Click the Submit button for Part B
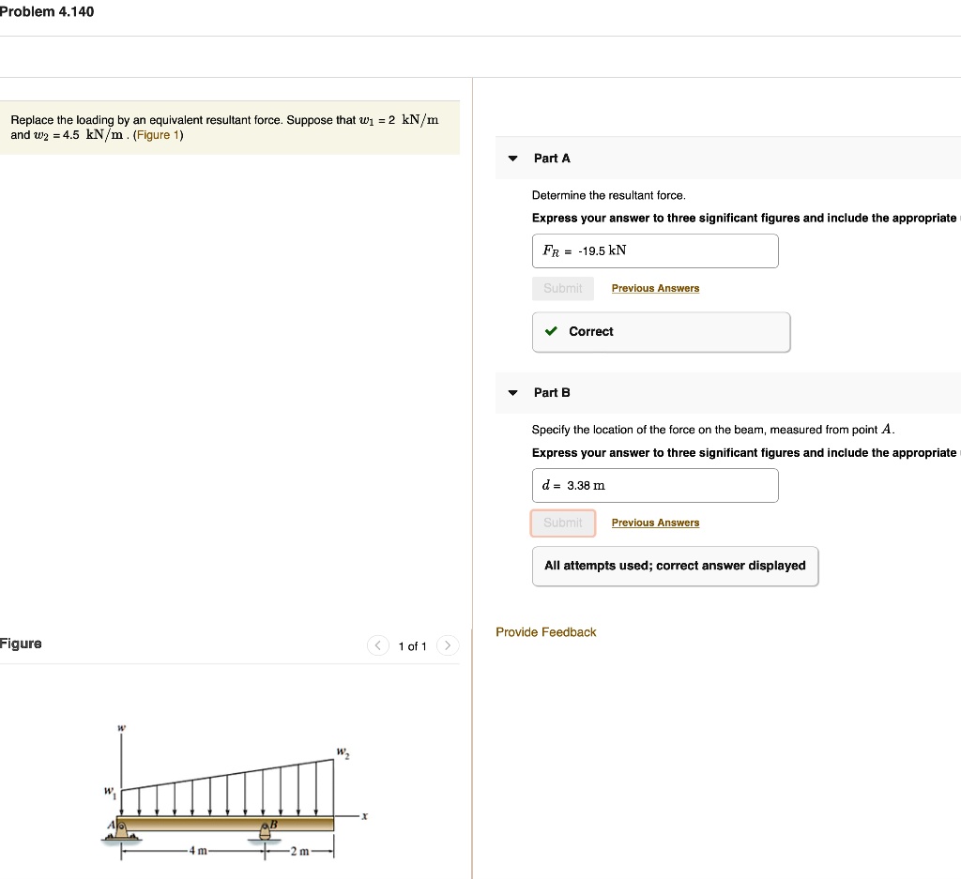The height and width of the screenshot is (879, 961). [562, 523]
